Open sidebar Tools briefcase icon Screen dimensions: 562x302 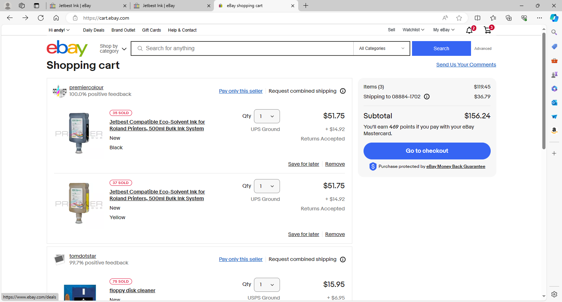click(x=554, y=60)
